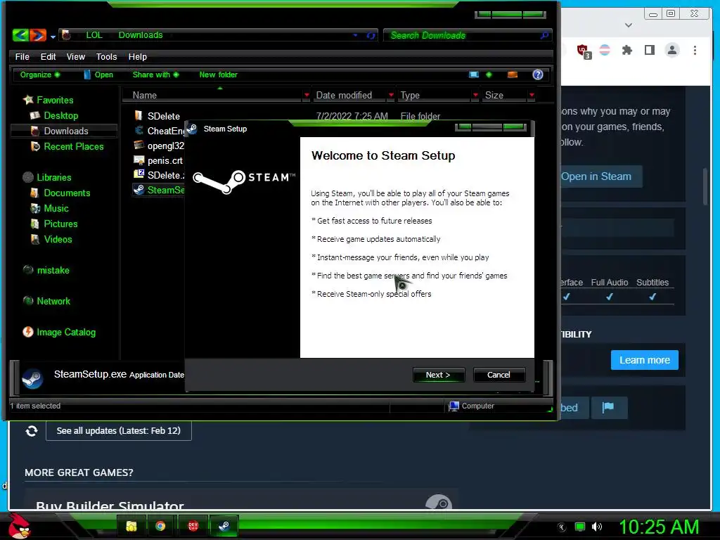Viewport: 720px width, 540px height.
Task: Open the recent locations dropdown arrow
Action: tap(53, 37)
